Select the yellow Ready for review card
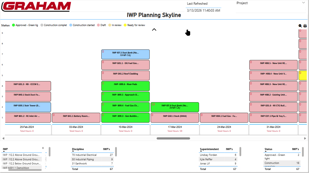The height and width of the screenshot is (173, 309). [x=303, y=75]
